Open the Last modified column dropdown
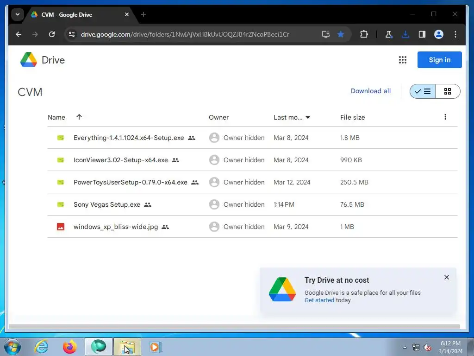The width and height of the screenshot is (474, 356). (308, 117)
